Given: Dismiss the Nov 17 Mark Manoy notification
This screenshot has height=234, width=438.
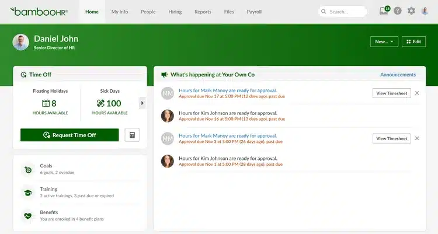Looking at the screenshot, I should [417, 93].
